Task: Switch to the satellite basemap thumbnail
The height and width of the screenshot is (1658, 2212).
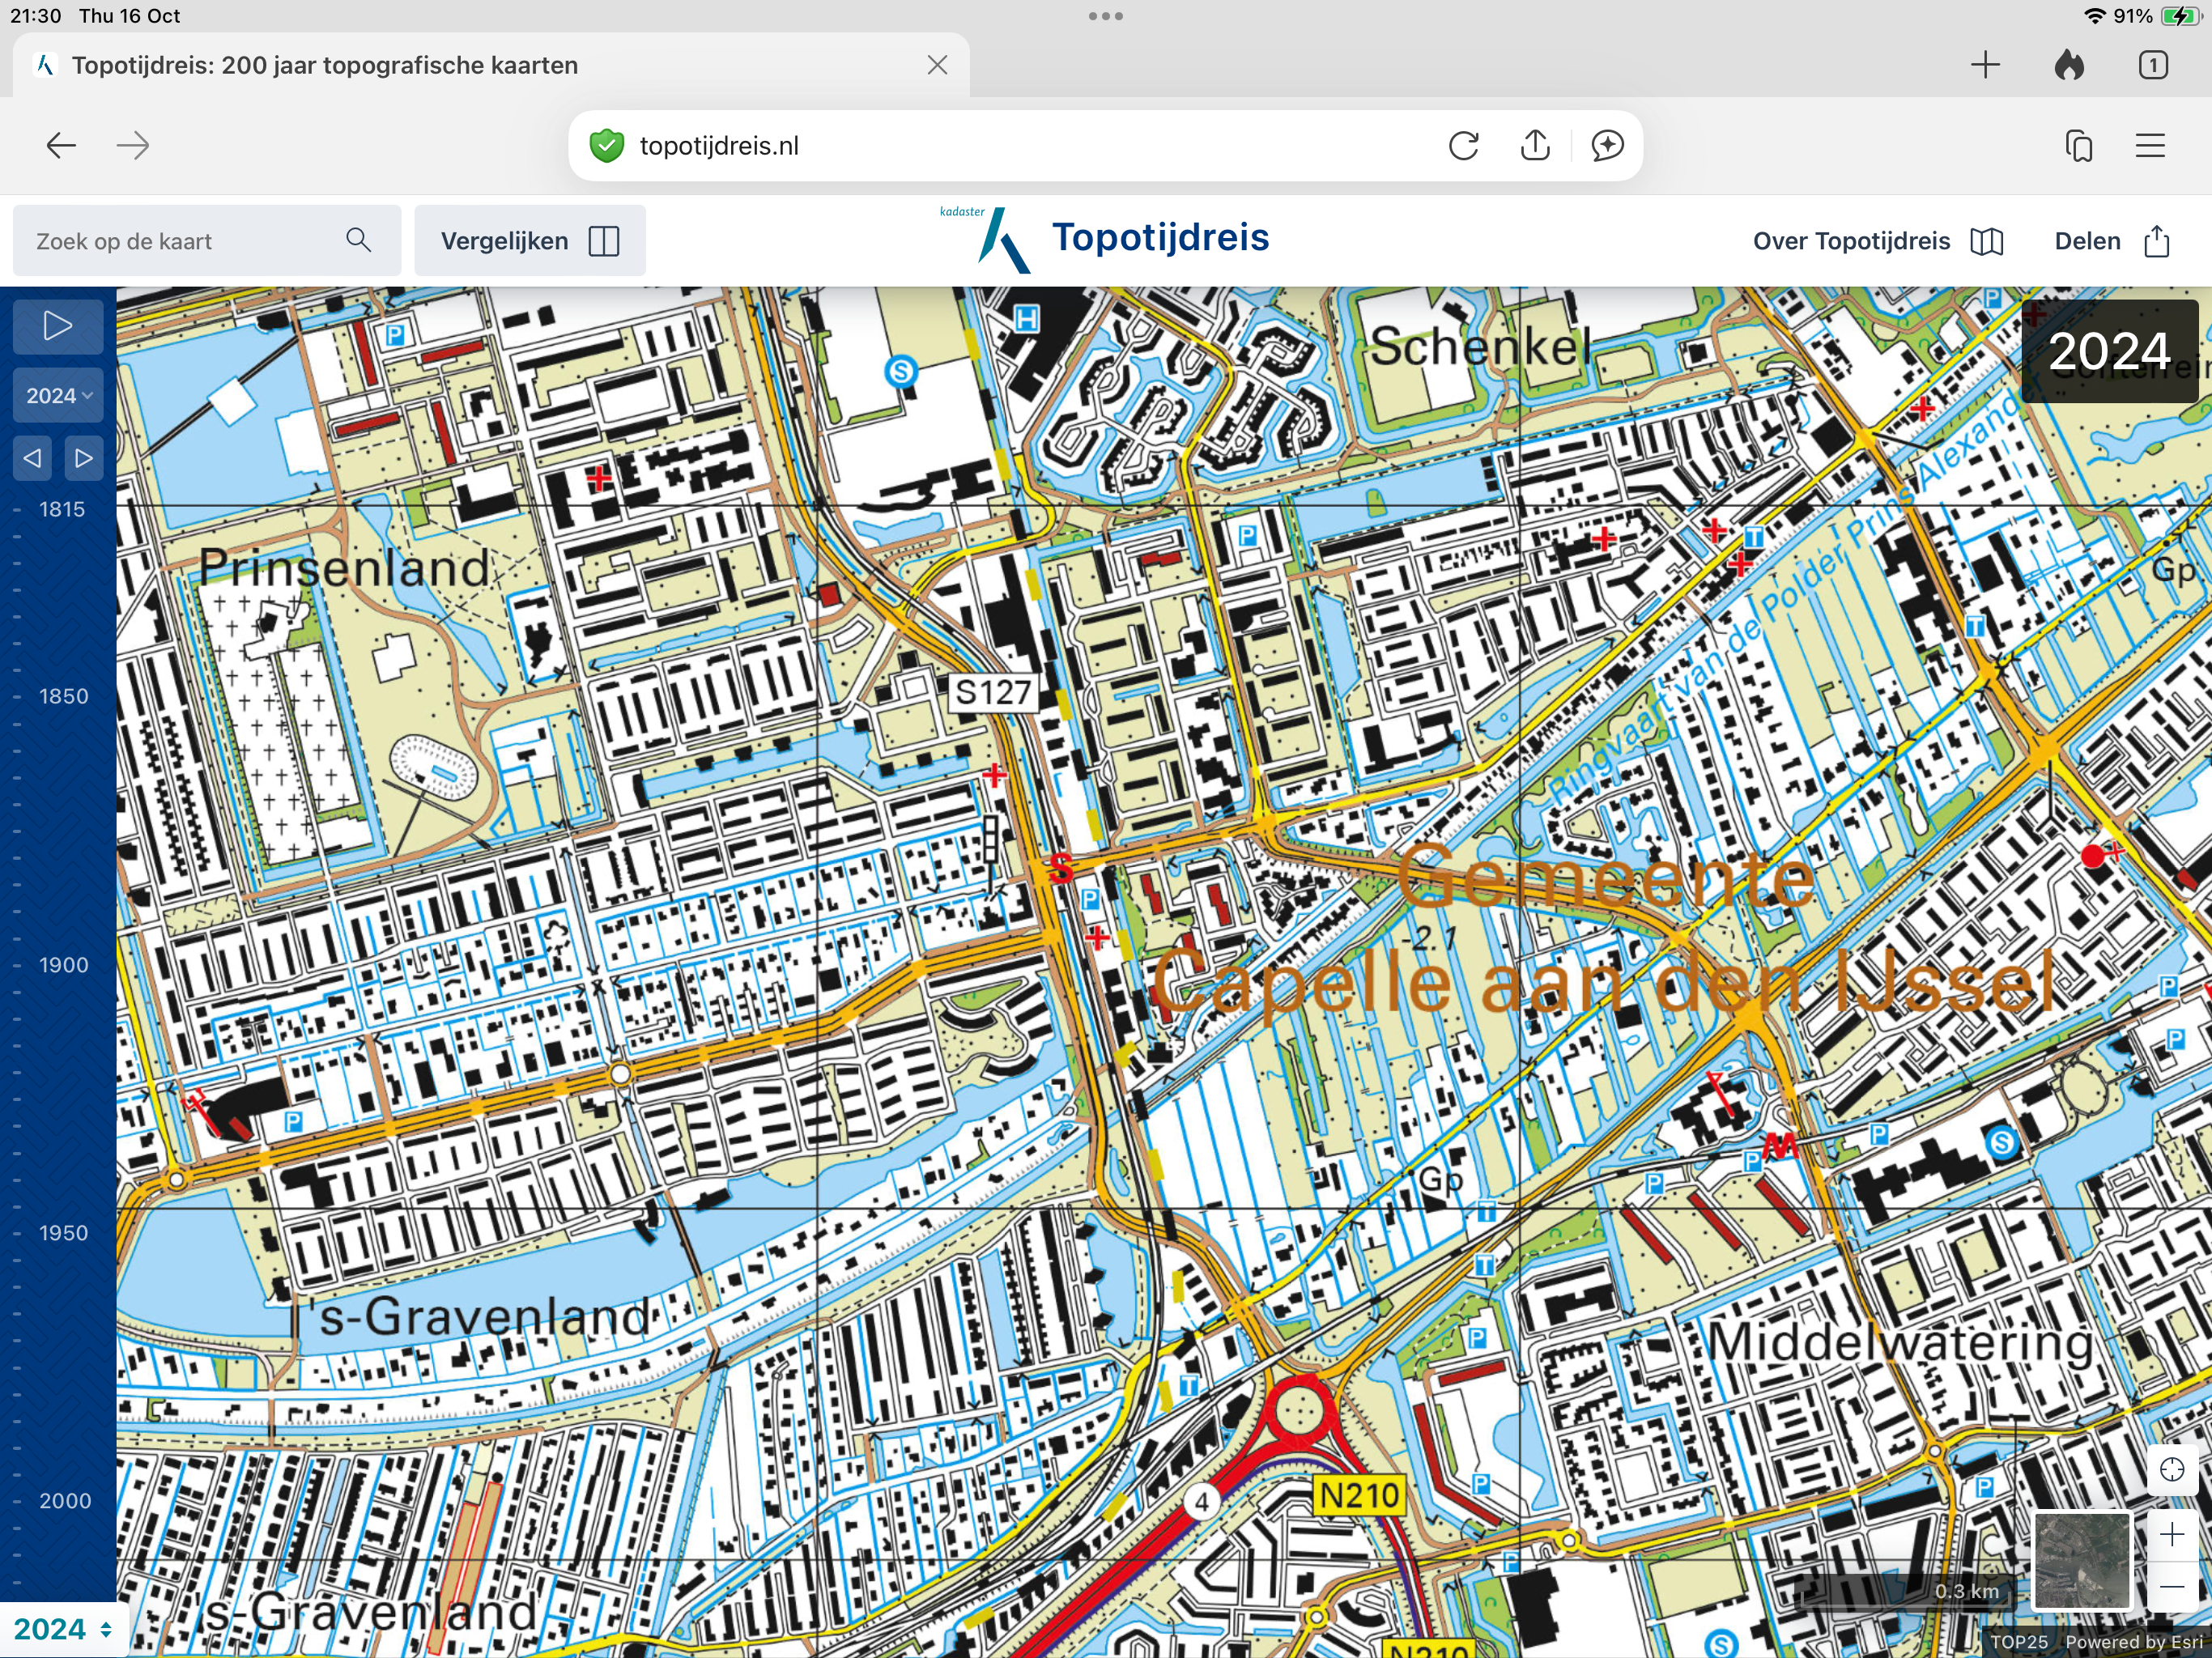Action: pyautogui.click(x=2082, y=1559)
